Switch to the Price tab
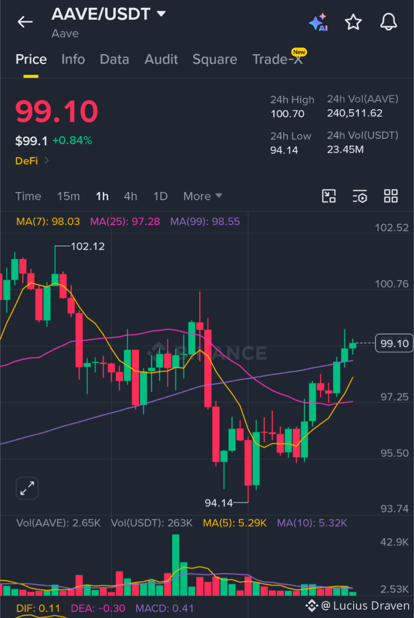This screenshot has height=618, width=414. (x=31, y=59)
